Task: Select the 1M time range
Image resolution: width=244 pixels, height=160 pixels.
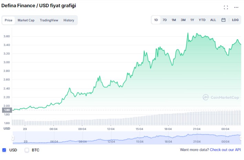Action: point(174,20)
